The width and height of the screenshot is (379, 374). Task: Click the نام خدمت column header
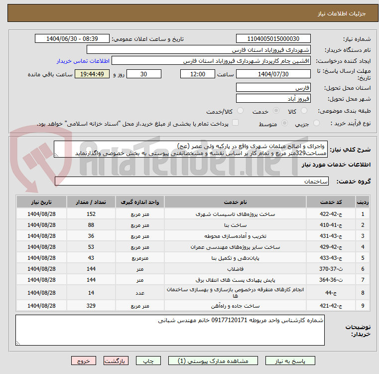pyautogui.click(x=235, y=202)
